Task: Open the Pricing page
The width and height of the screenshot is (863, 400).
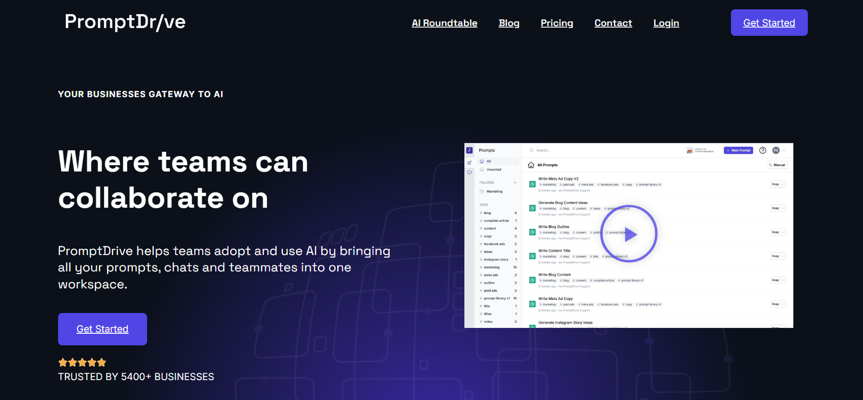Action: (557, 23)
